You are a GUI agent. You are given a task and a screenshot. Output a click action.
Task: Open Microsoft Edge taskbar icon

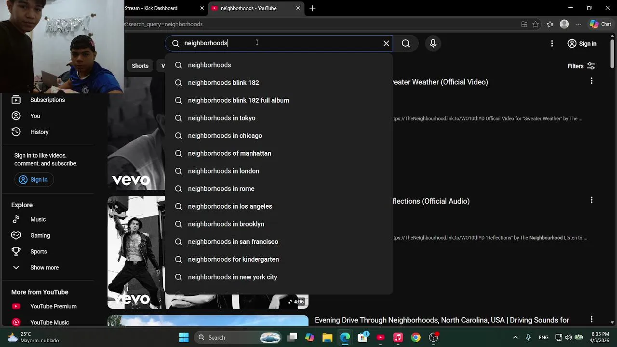click(x=345, y=337)
